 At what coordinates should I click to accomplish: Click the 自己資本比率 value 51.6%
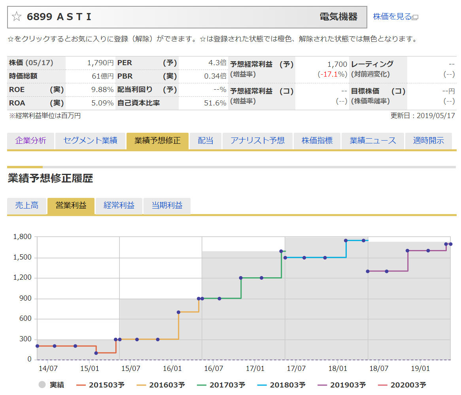[x=215, y=103]
